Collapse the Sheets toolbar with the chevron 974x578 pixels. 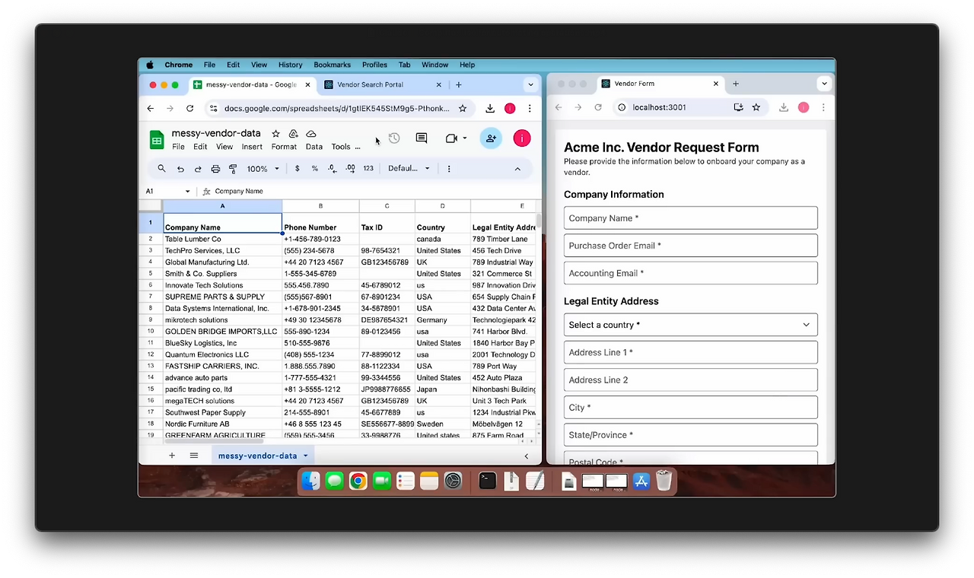click(x=517, y=169)
